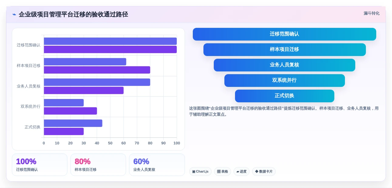Click lower purple bar of 迁移范围确认 row
This screenshot has height=188, width=392.
pyautogui.click(x=110, y=49)
